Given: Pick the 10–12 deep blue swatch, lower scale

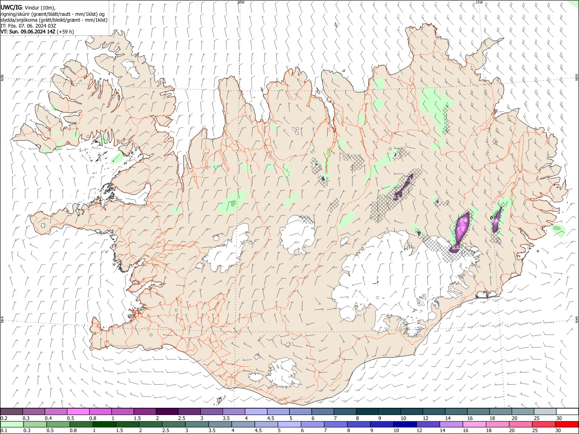Looking at the screenshot, I should point(406,425).
